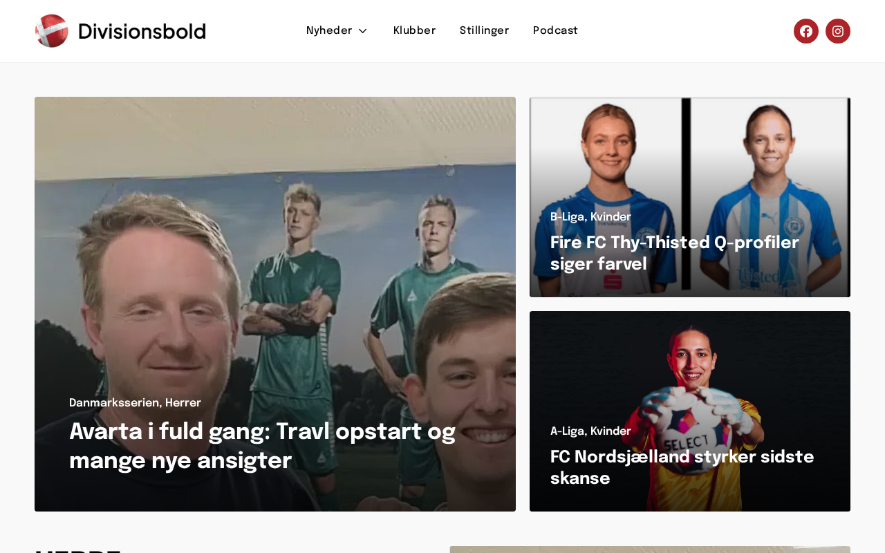Select the Herrer category on Avarta article
This screenshot has height=553, width=885.
183,403
